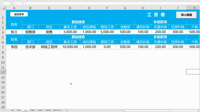Screen dimensions: 200x112
Task: Select the 网络工程师 cell
Action: click(49, 47)
